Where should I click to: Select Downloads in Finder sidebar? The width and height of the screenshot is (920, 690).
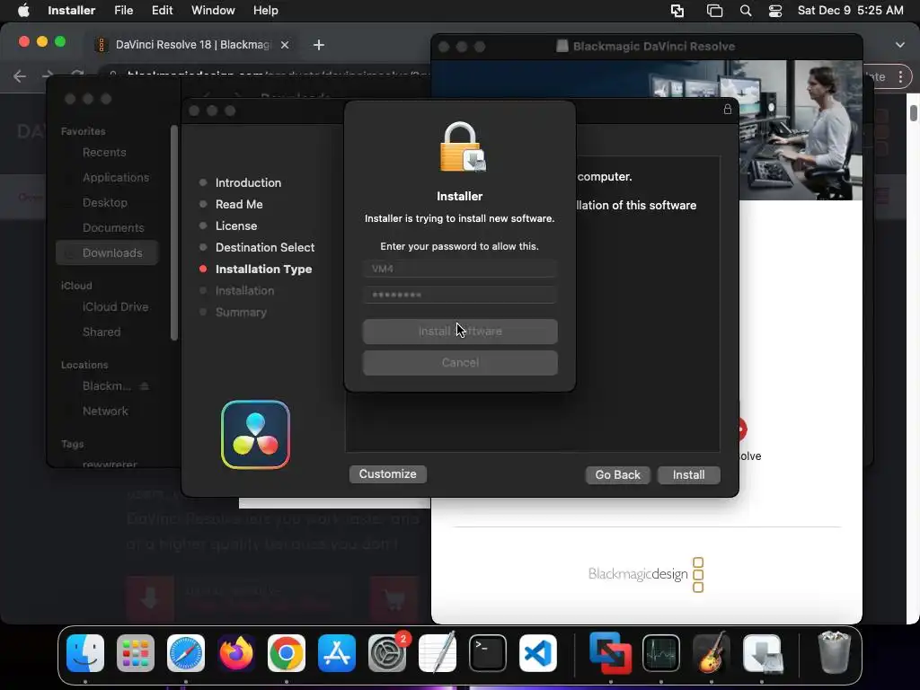[108, 252]
